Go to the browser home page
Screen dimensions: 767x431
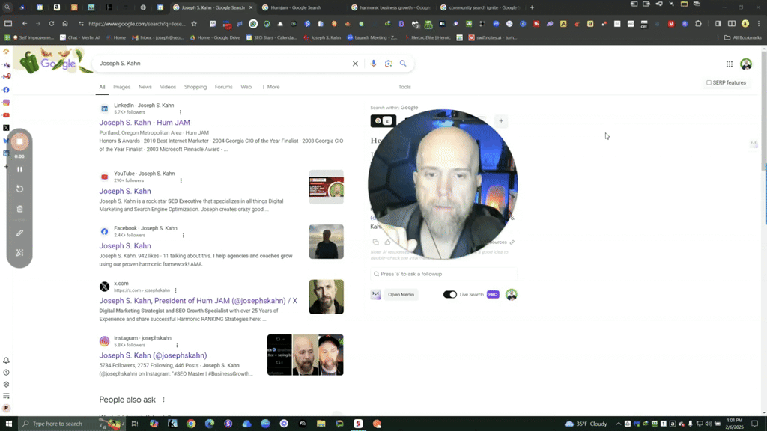click(x=65, y=23)
